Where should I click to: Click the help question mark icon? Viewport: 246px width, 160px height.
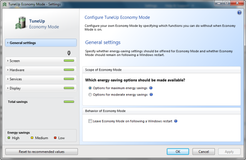[239, 13]
